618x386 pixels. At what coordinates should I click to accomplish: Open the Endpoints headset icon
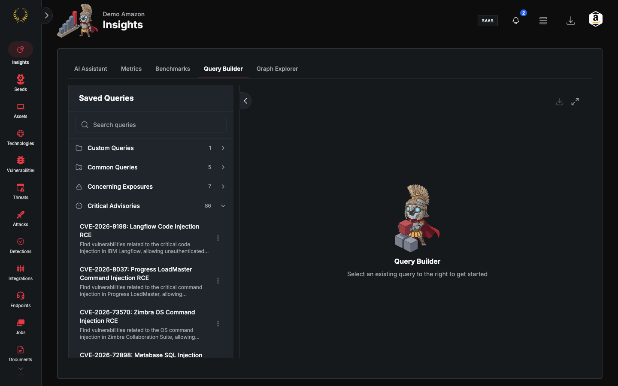coord(21,296)
